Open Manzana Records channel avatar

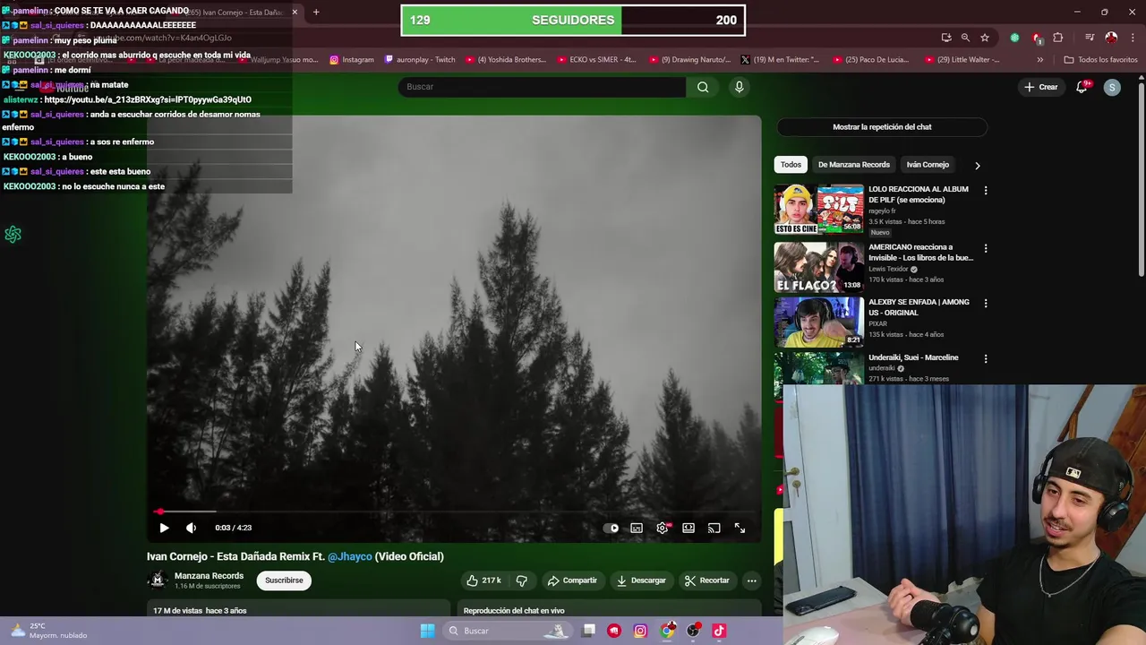click(158, 580)
